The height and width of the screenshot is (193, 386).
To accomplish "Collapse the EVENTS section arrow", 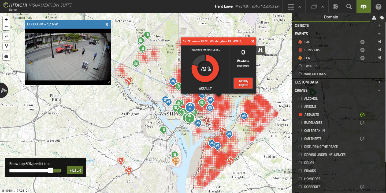I will (x=379, y=34).
